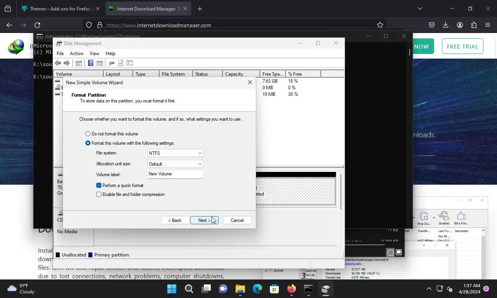Select 'Do not format this volume' option
The width and height of the screenshot is (497, 298).
coord(112,134)
